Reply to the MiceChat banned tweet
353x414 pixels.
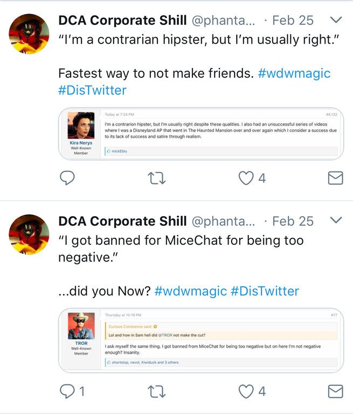67,391
